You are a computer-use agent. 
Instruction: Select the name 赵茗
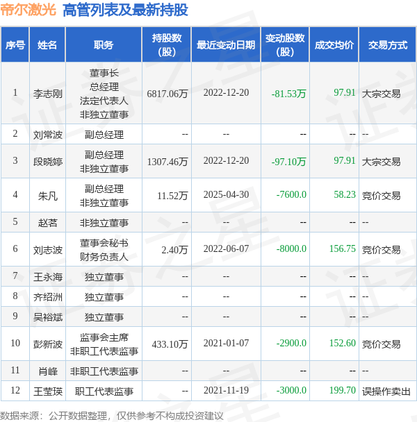pos(48,223)
